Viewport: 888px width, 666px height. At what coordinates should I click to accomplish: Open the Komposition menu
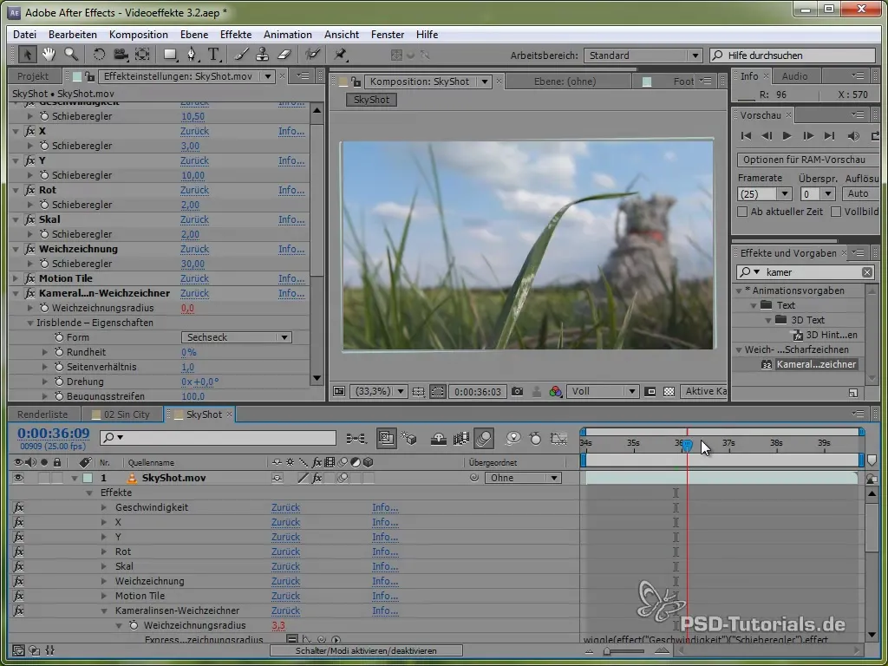point(138,35)
